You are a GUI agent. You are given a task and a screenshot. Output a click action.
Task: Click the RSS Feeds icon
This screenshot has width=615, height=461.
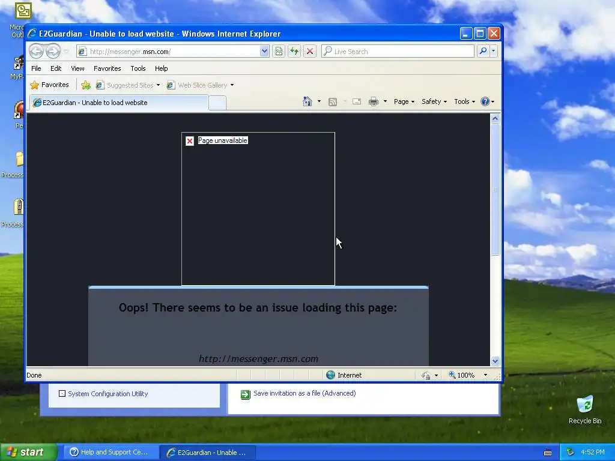click(x=333, y=102)
